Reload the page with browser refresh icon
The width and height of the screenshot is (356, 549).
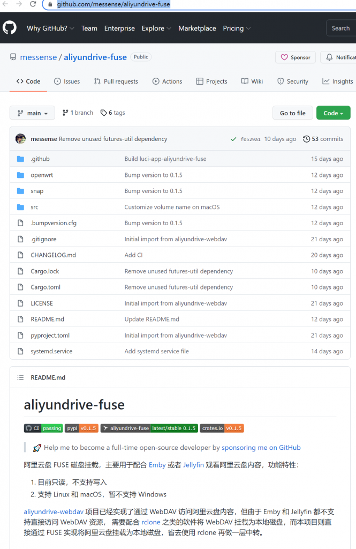click(x=33, y=4)
